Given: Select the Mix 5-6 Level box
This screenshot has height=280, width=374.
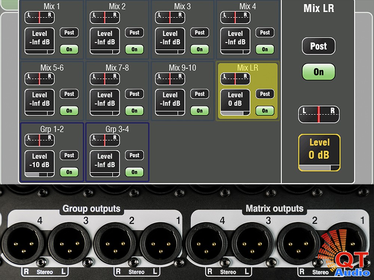Looking at the screenshot, I should (x=40, y=102).
